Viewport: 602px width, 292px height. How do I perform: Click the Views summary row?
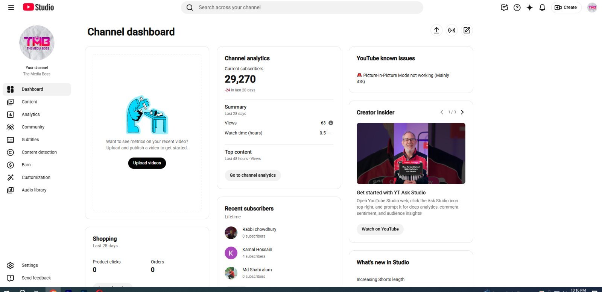[279, 123]
